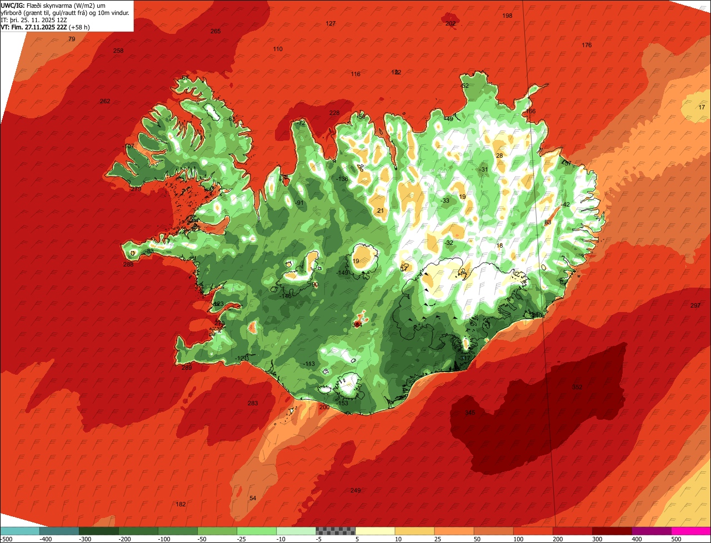Click the 198 value at the top
Image resolution: width=711 pixels, height=543 pixels.
(x=507, y=16)
